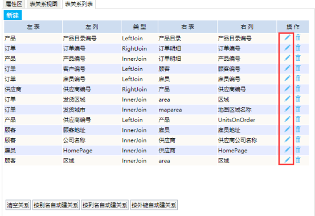Screen dimensions: 315x216
Task: Delete the 顾客地址 relation row
Action: pyautogui.click(x=298, y=129)
